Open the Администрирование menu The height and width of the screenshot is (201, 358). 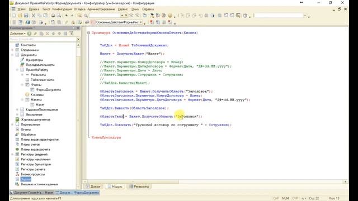point(101,9)
